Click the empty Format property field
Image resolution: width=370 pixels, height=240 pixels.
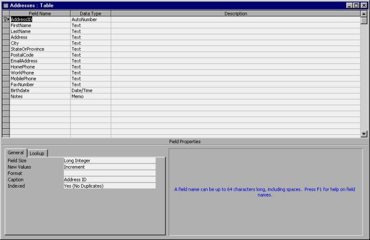pyautogui.click(x=109, y=173)
